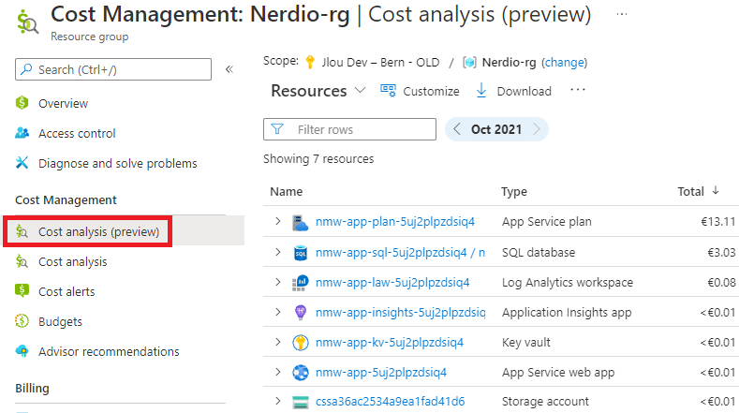Viewport: 739px width, 413px height.
Task: Click the Key vault resource icon
Action: [301, 342]
